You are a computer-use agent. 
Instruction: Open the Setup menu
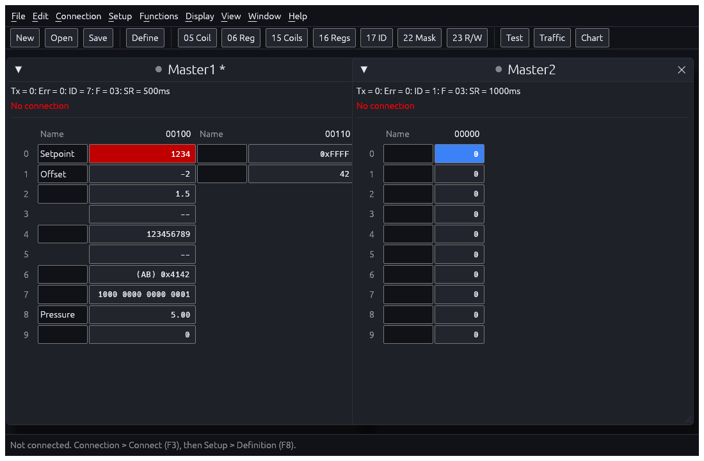[120, 16]
